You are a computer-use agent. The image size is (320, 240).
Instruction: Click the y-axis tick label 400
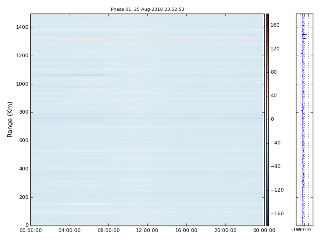pyautogui.click(x=24, y=169)
